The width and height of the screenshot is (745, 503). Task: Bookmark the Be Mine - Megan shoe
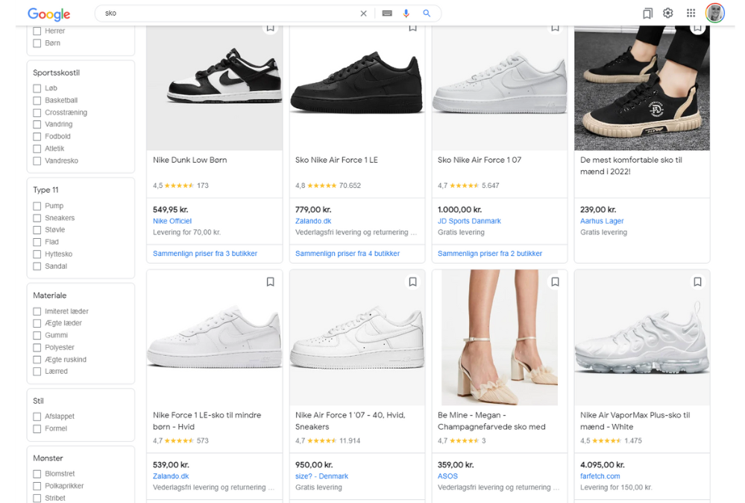click(555, 282)
